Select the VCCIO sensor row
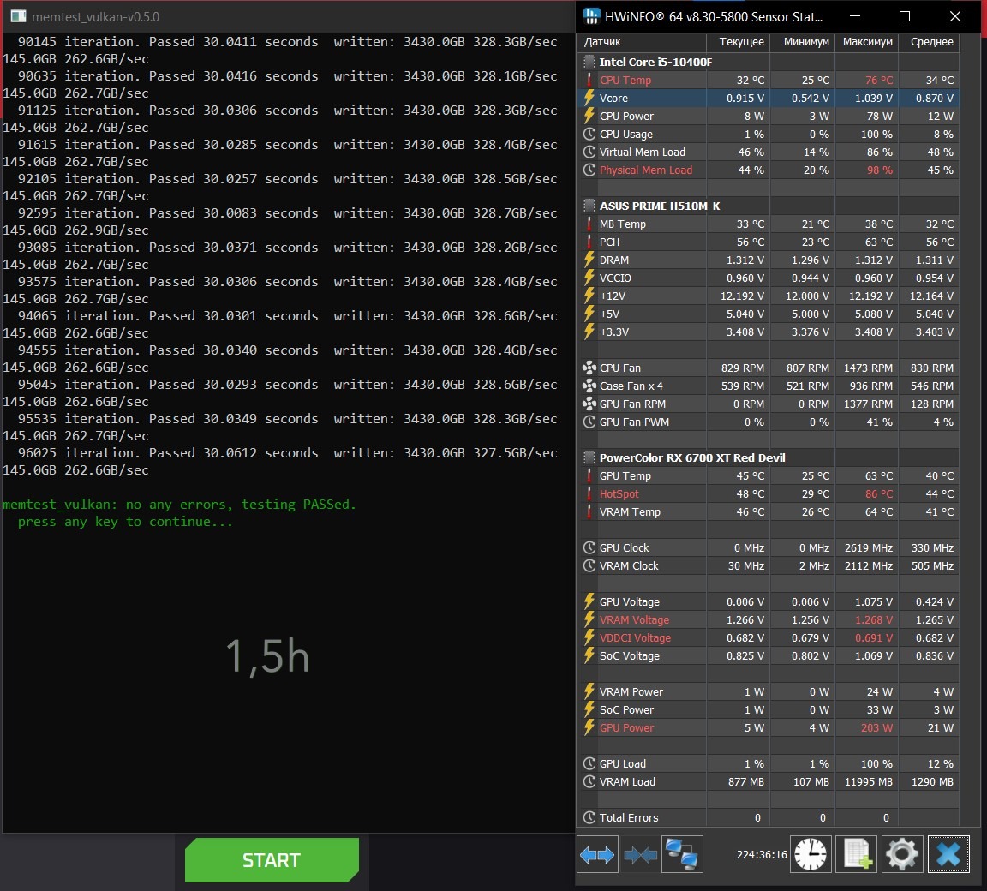Screen dimensions: 987x891 (x=768, y=278)
